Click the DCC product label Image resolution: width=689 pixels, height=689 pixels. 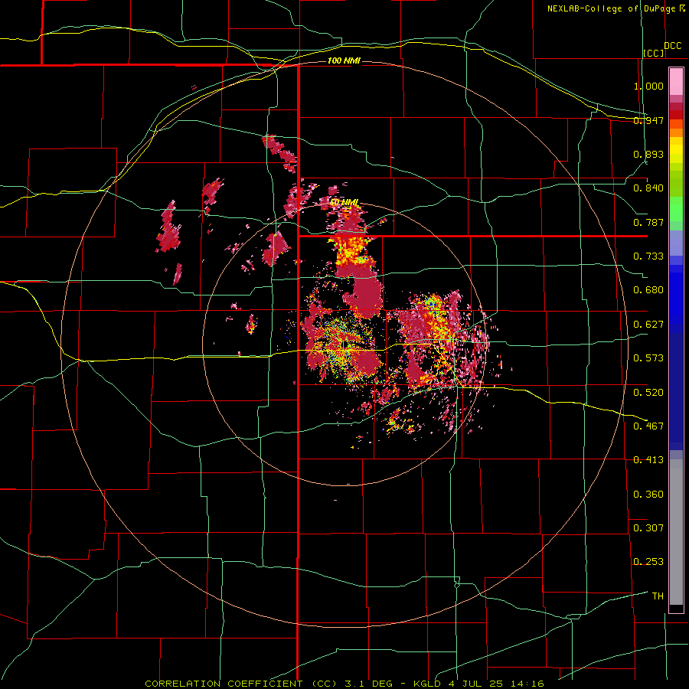click(673, 46)
